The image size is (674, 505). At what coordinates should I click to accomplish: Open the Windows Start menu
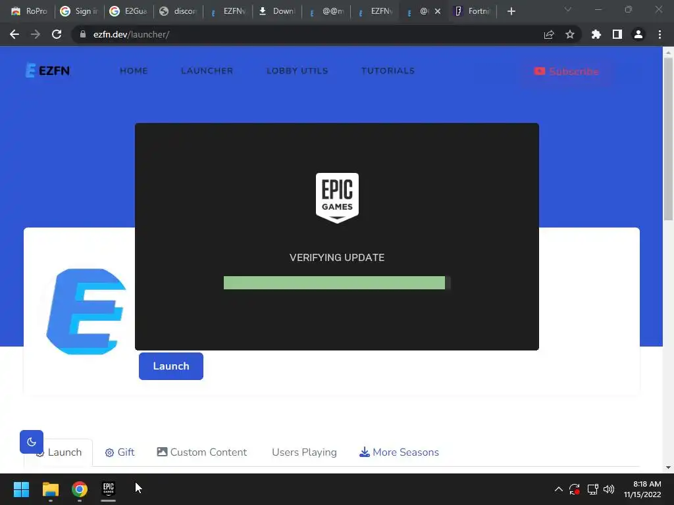[x=21, y=489]
